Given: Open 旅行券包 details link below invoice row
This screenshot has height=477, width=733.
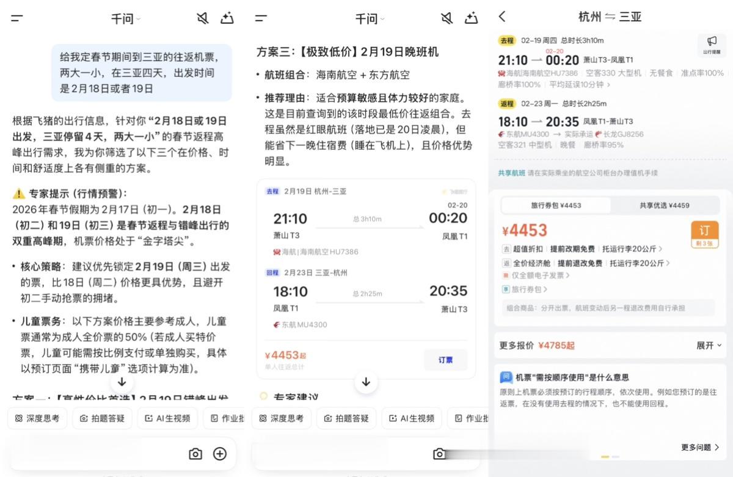Looking at the screenshot, I should coord(525,289).
